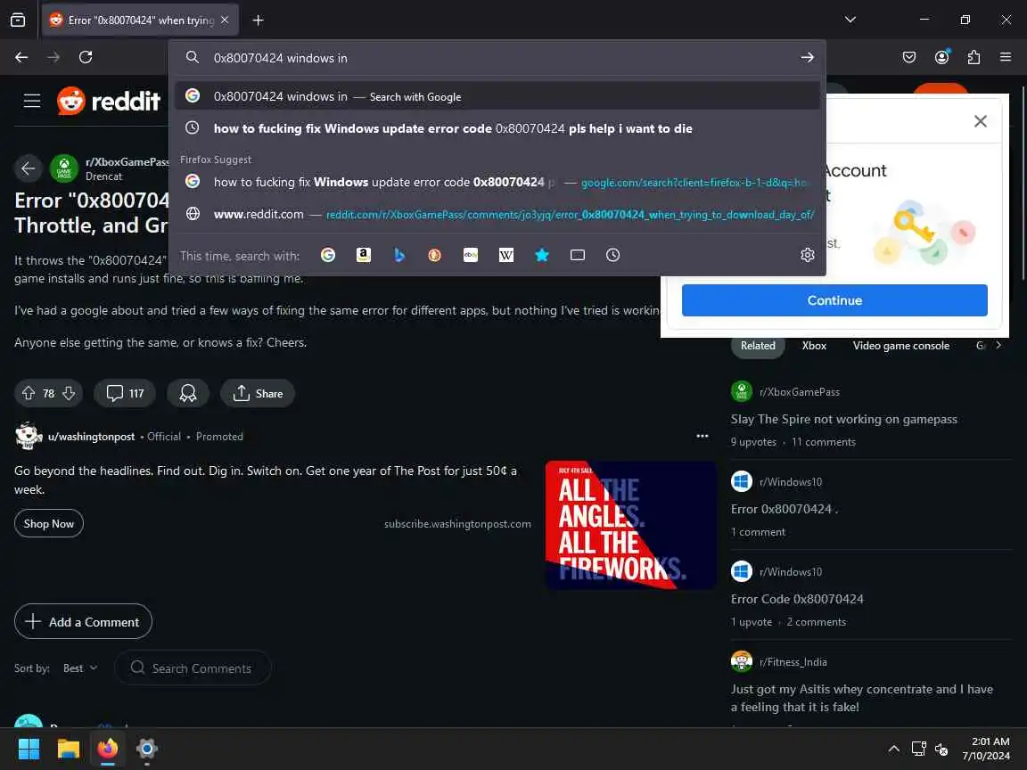This screenshot has height=770, width=1027.
Task: Click Add a Comment
Action: [x=83, y=621]
